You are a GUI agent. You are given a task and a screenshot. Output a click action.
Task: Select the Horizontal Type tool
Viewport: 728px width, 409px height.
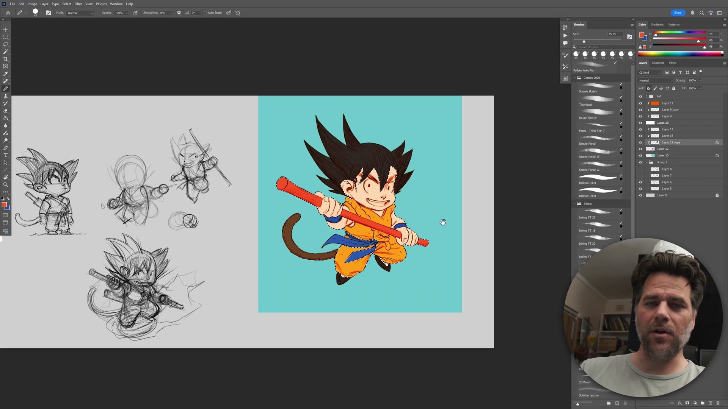(5, 155)
